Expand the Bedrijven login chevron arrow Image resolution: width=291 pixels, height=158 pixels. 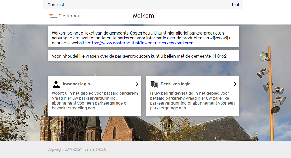[235, 84]
